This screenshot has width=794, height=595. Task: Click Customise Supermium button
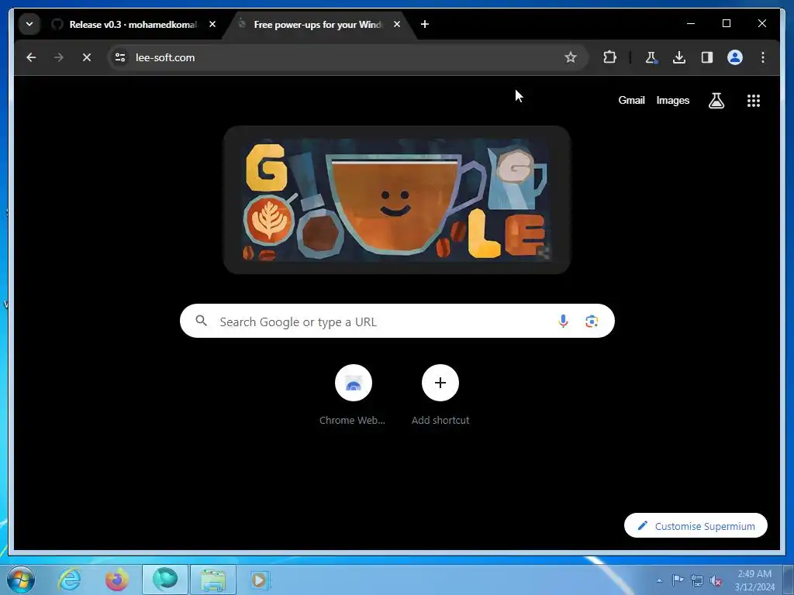pos(696,526)
